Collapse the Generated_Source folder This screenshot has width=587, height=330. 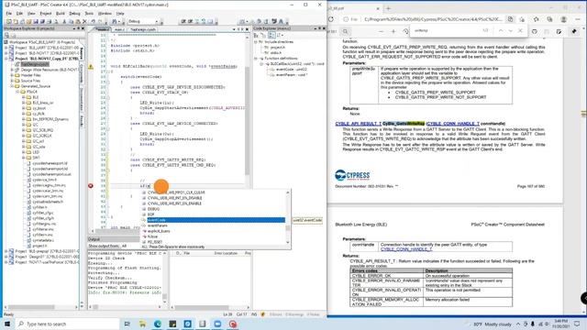[x=12, y=86]
